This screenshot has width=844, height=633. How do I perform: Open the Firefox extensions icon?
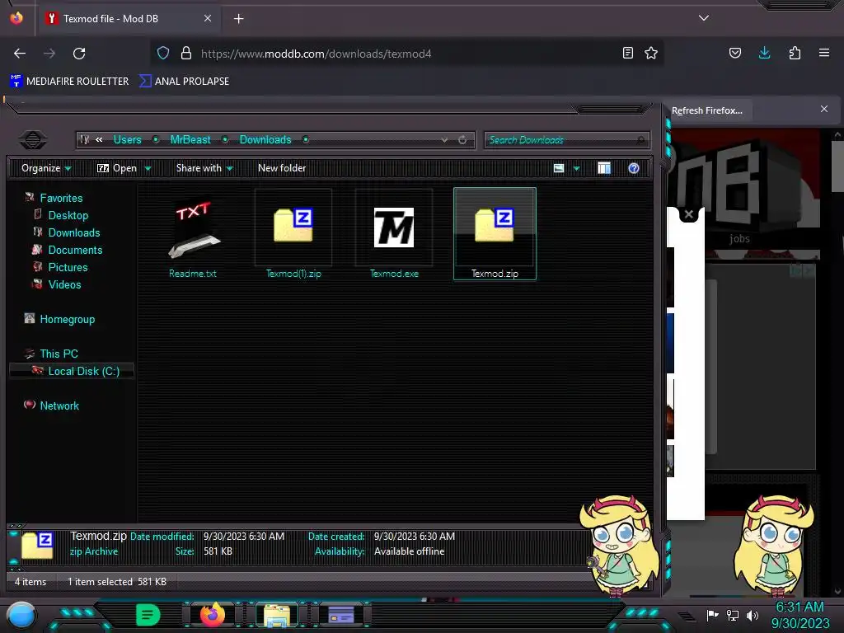[x=795, y=53]
